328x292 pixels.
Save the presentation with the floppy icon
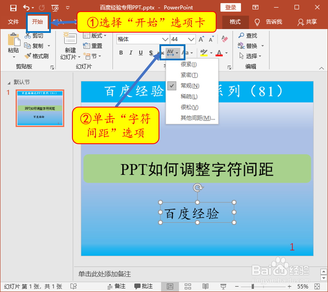pos(13,8)
